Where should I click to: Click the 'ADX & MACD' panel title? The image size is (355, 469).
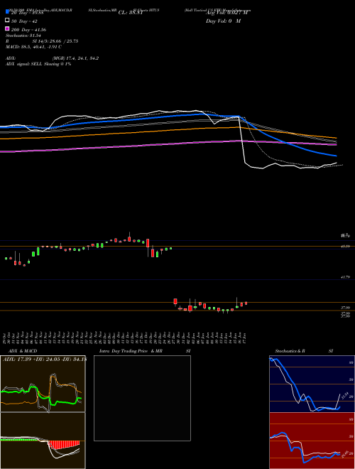point(23,351)
